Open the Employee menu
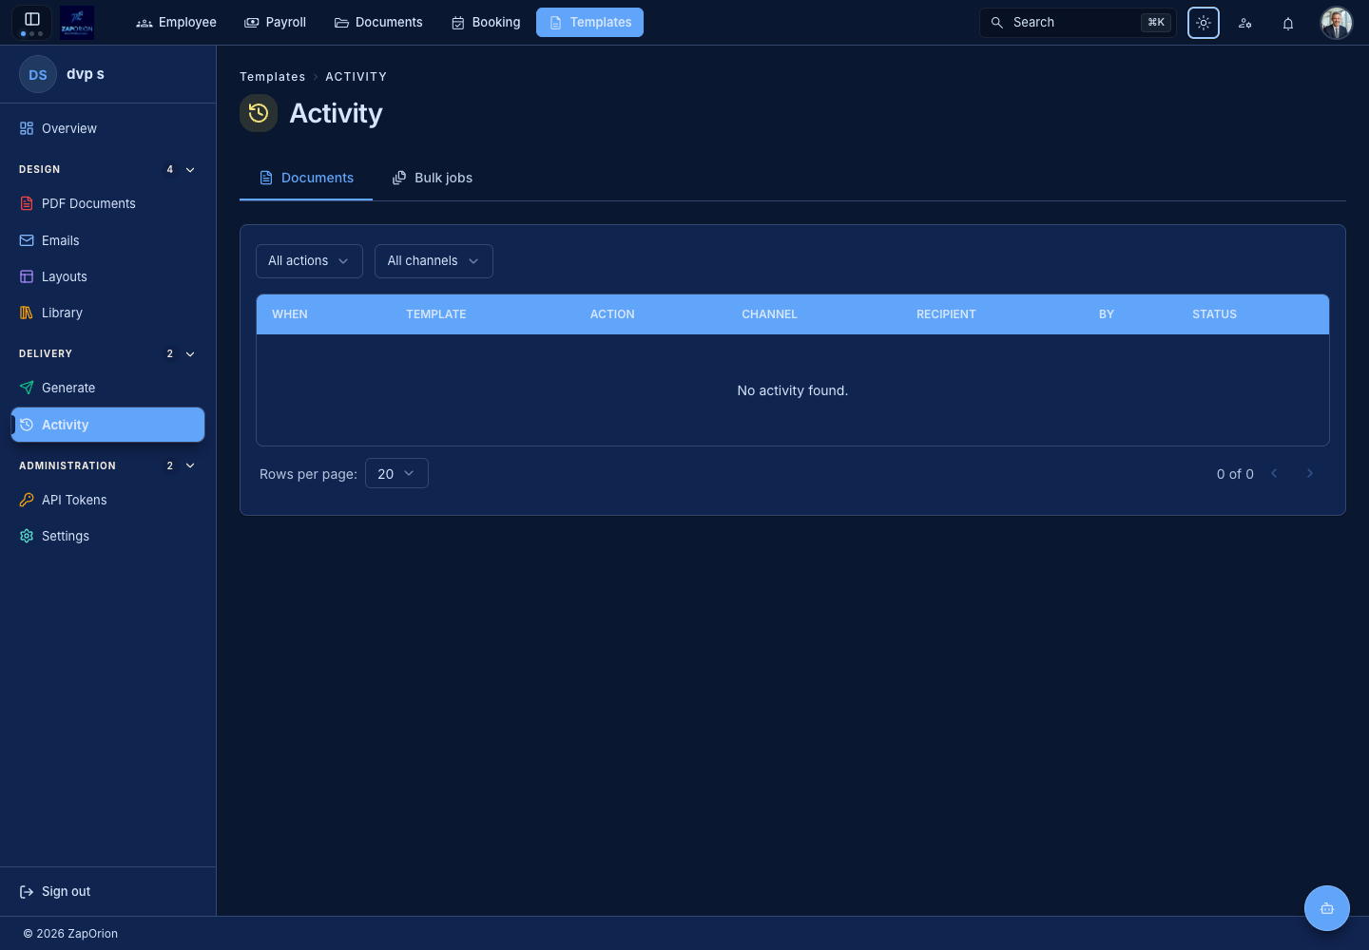The height and width of the screenshot is (950, 1369). tap(177, 22)
